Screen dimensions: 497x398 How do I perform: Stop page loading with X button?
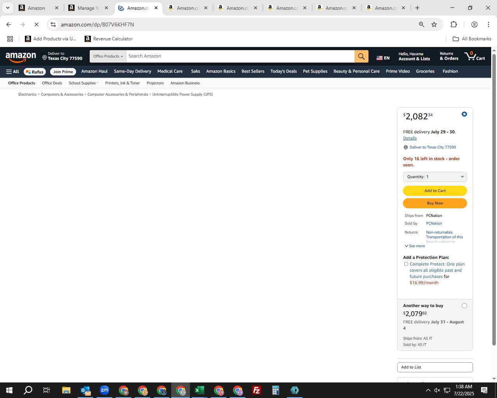tap(36, 24)
